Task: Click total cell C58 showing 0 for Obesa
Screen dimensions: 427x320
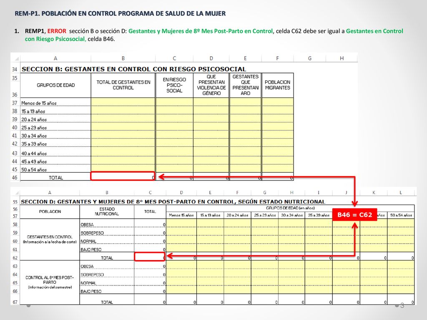Action: tap(150, 223)
